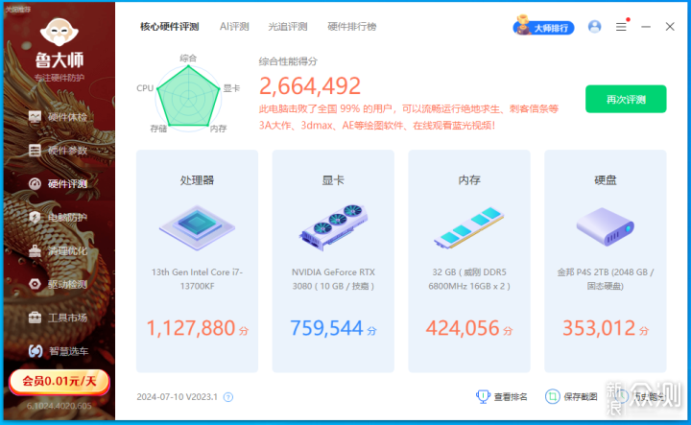Open 电脑防护 in the sidebar
This screenshot has width=691, height=425.
coord(59,217)
